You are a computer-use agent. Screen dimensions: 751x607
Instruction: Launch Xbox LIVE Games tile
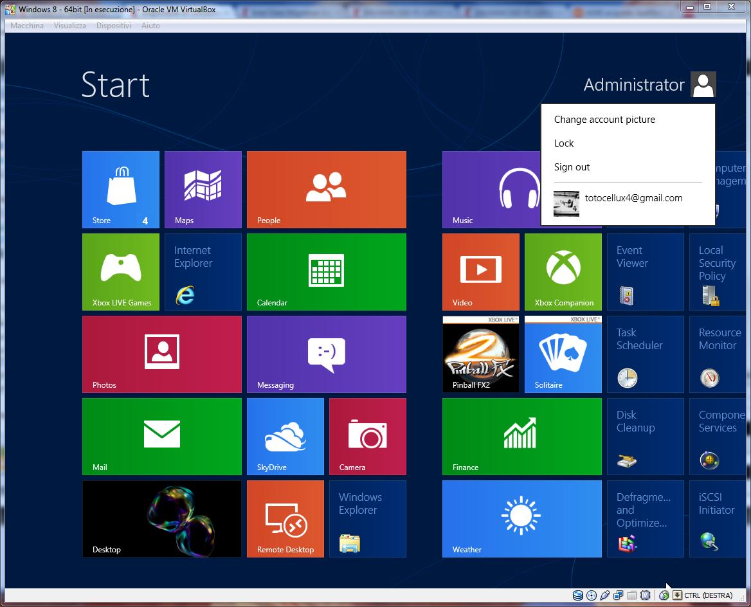click(x=121, y=272)
